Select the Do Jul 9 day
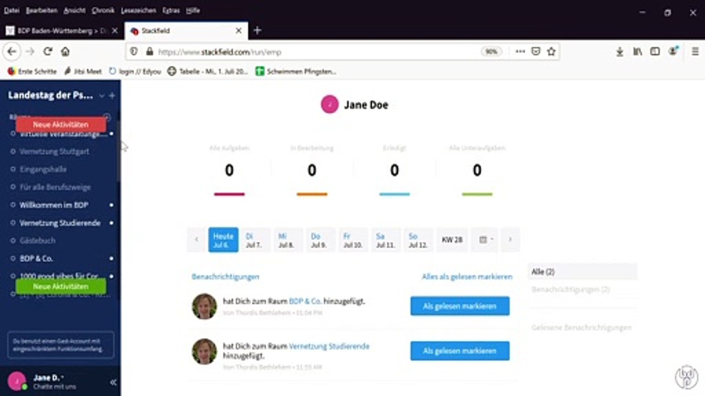This screenshot has width=705, height=396. click(320, 240)
